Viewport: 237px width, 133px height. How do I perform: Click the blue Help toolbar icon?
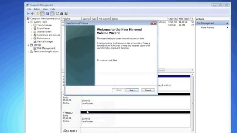(48, 14)
